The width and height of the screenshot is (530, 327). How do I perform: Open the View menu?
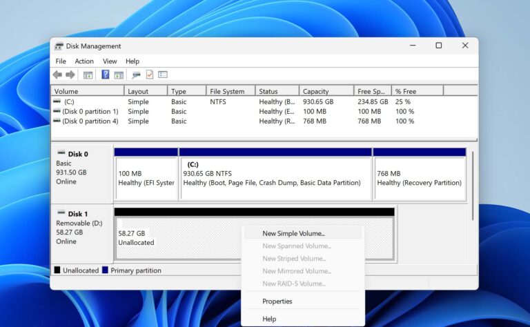(110, 61)
